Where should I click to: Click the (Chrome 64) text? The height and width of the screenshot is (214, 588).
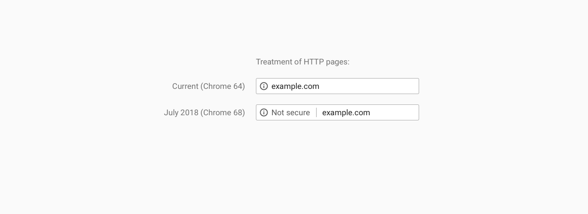coord(222,86)
